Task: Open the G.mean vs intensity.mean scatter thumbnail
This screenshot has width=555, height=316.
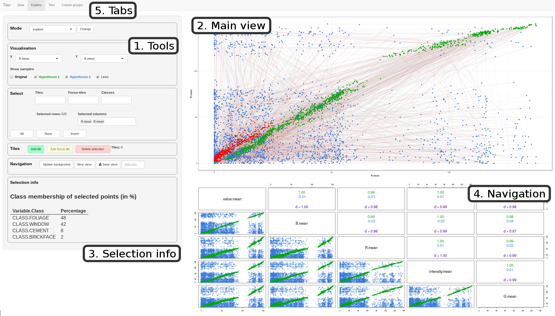Action: (x=440, y=296)
